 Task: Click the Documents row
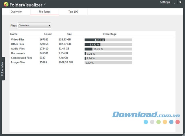click(18, 54)
